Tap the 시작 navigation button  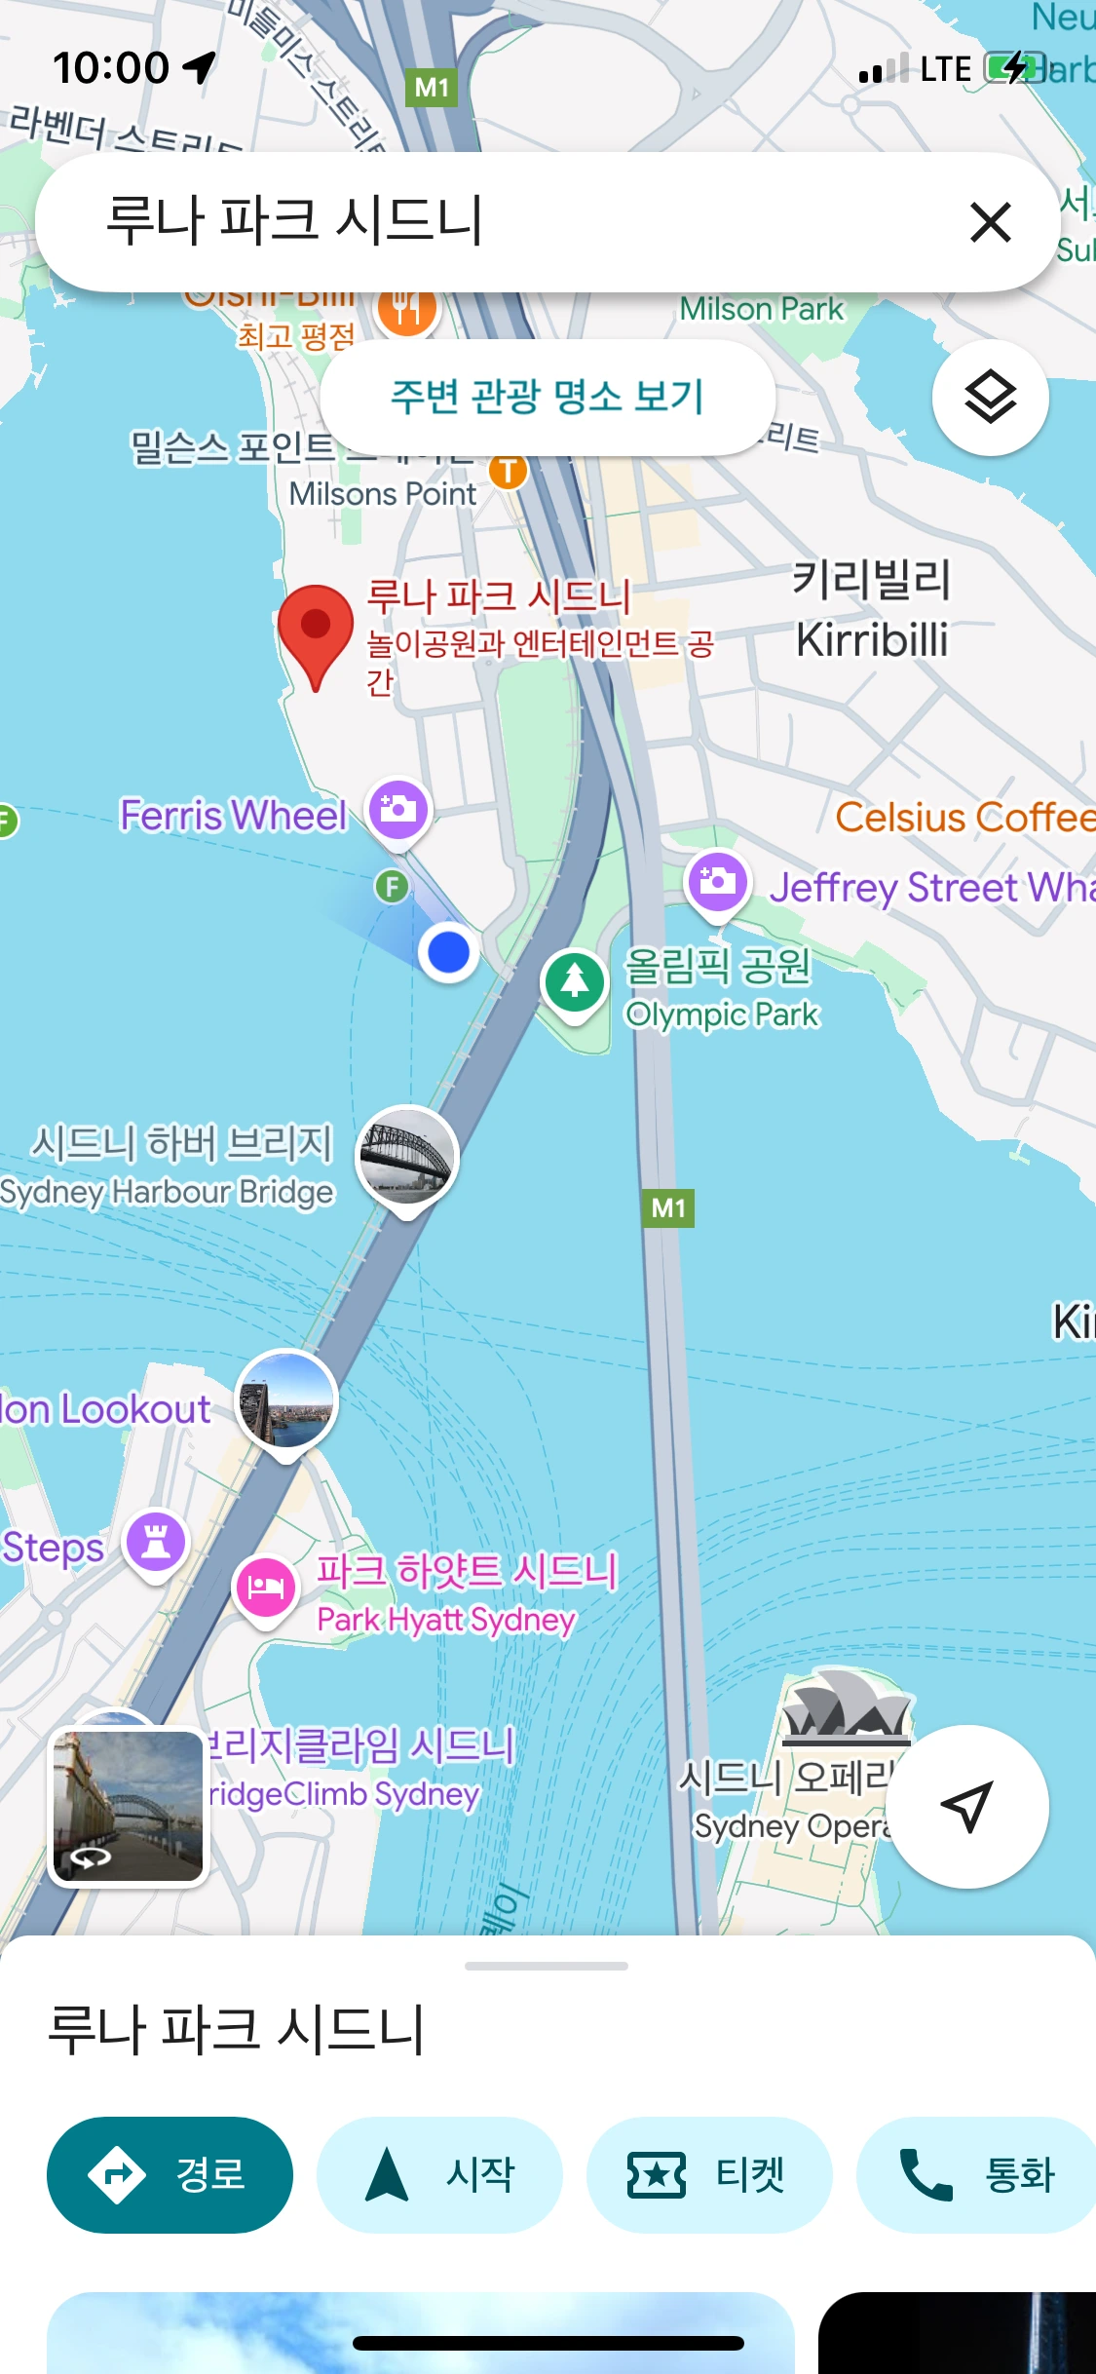pyautogui.click(x=439, y=2174)
